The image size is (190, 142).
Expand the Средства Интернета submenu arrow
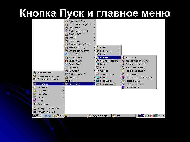click(120, 61)
